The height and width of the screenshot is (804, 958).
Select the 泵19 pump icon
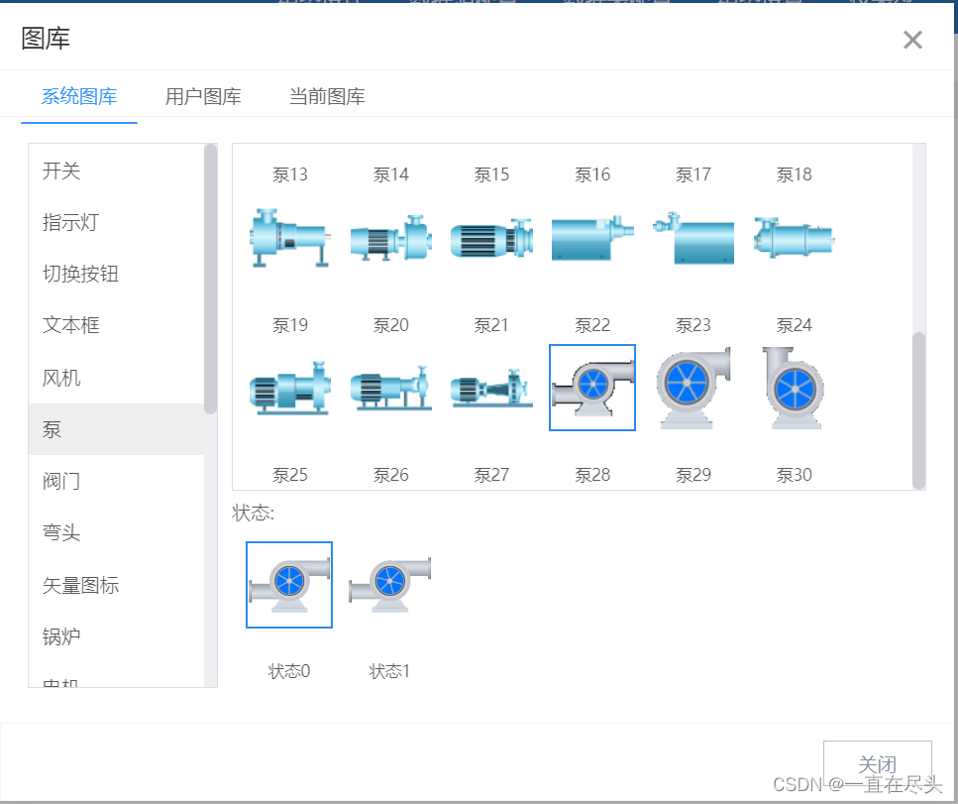[x=289, y=388]
